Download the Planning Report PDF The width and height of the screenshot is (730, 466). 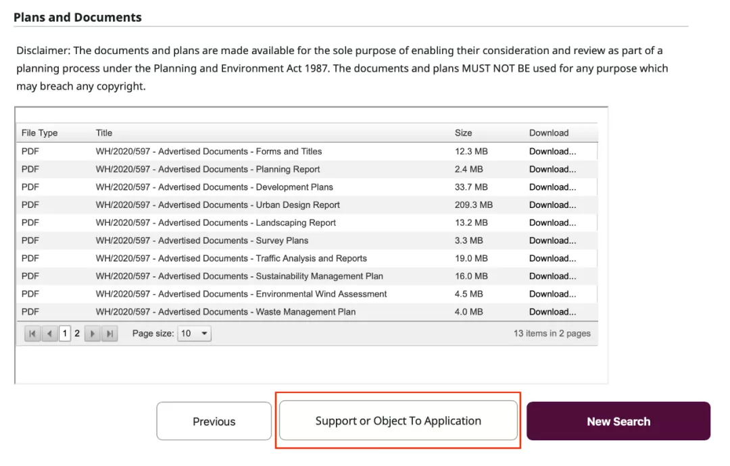tap(552, 170)
